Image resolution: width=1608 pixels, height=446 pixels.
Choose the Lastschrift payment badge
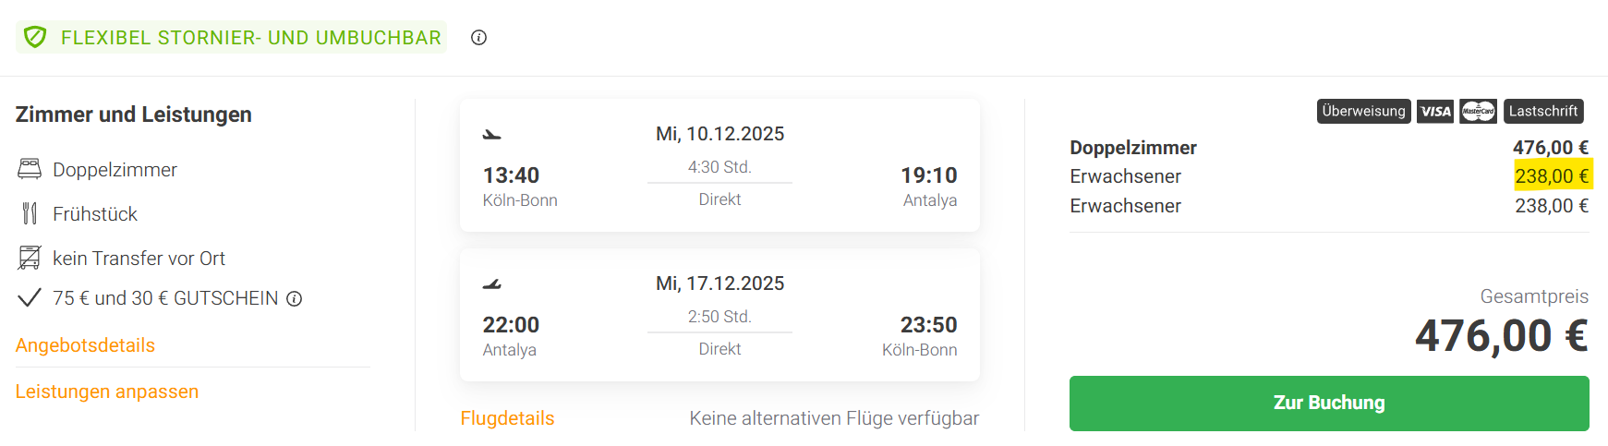coord(1542,112)
